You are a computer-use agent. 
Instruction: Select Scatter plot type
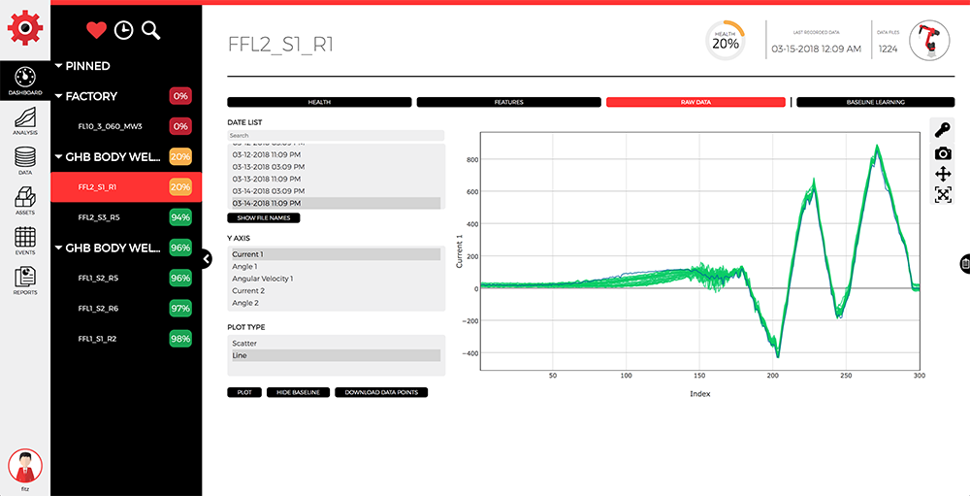[x=335, y=344]
